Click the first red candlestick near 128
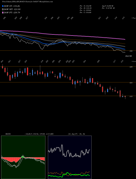The width and height of the screenshot is (136, 179). [x=2, y=67]
